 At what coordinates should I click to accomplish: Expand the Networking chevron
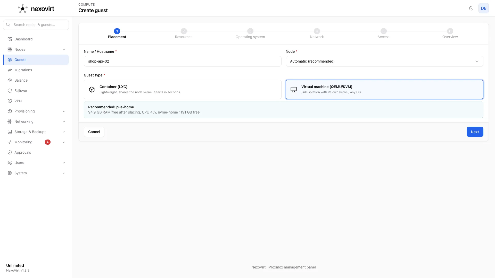(x=64, y=121)
